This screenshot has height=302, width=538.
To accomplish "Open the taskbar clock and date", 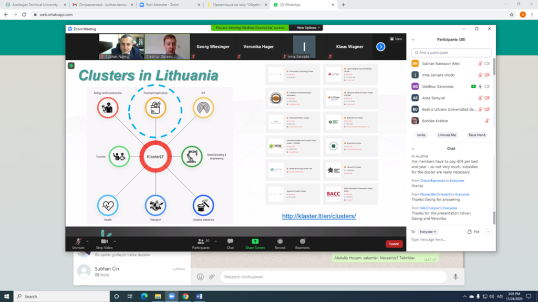I will click(x=514, y=296).
